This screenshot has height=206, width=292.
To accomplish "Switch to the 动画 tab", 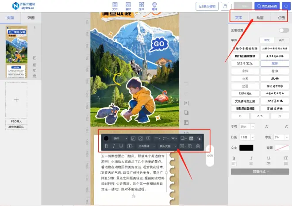I will pyautogui.click(x=260, y=18).
